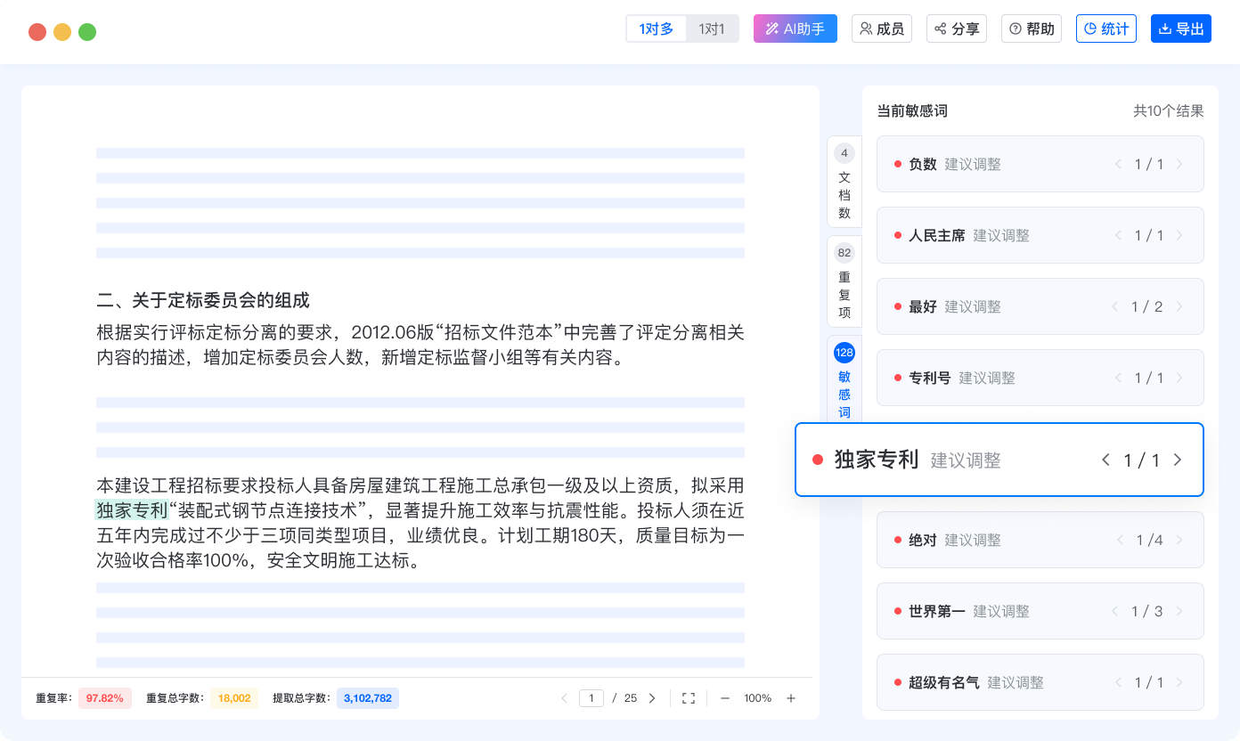
Task: Click the 导出 export button
Action: click(x=1181, y=28)
